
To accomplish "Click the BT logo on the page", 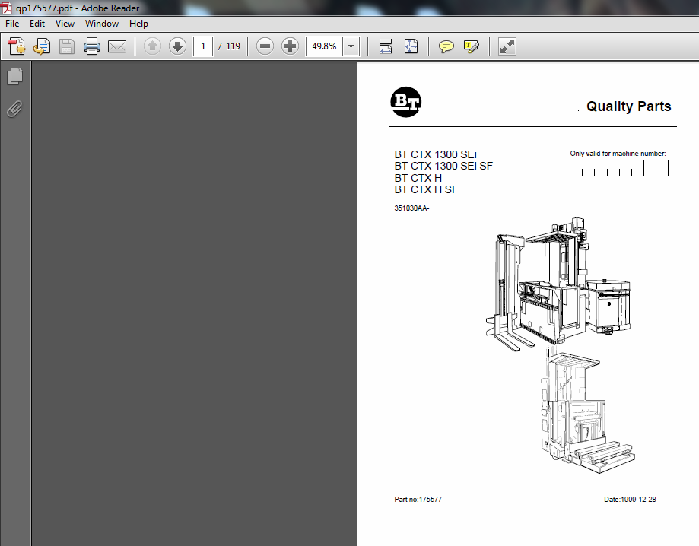I will click(405, 102).
